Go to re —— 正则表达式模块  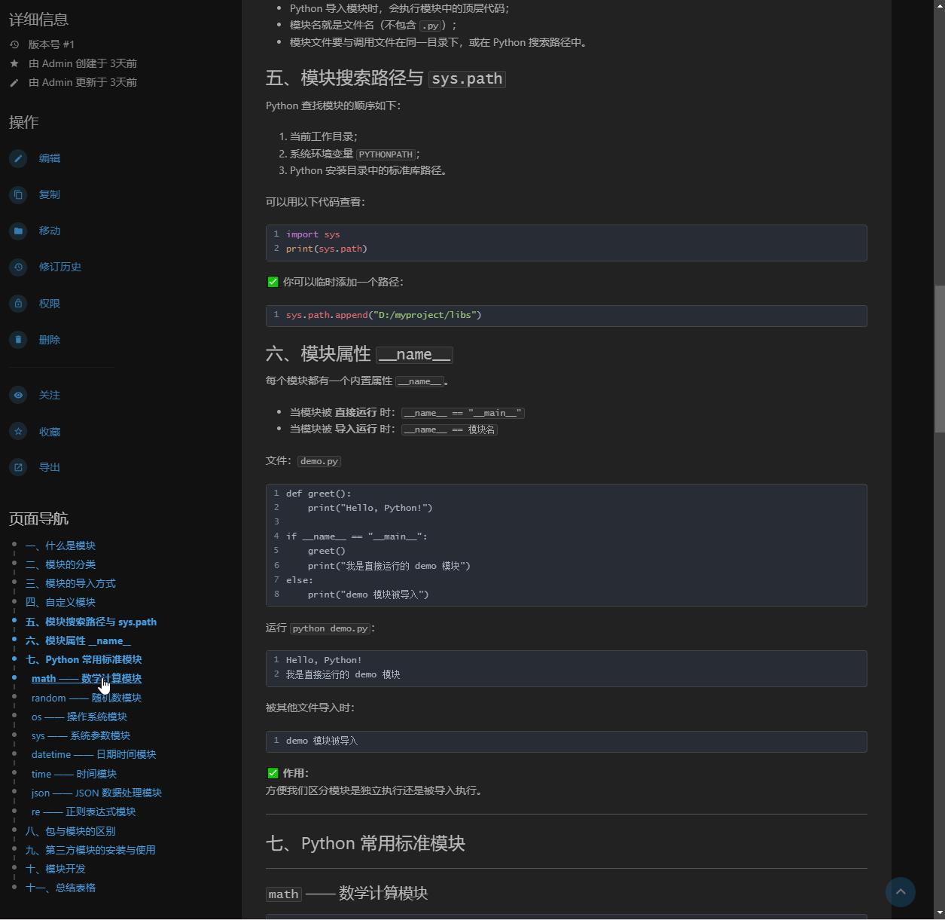coord(84,811)
